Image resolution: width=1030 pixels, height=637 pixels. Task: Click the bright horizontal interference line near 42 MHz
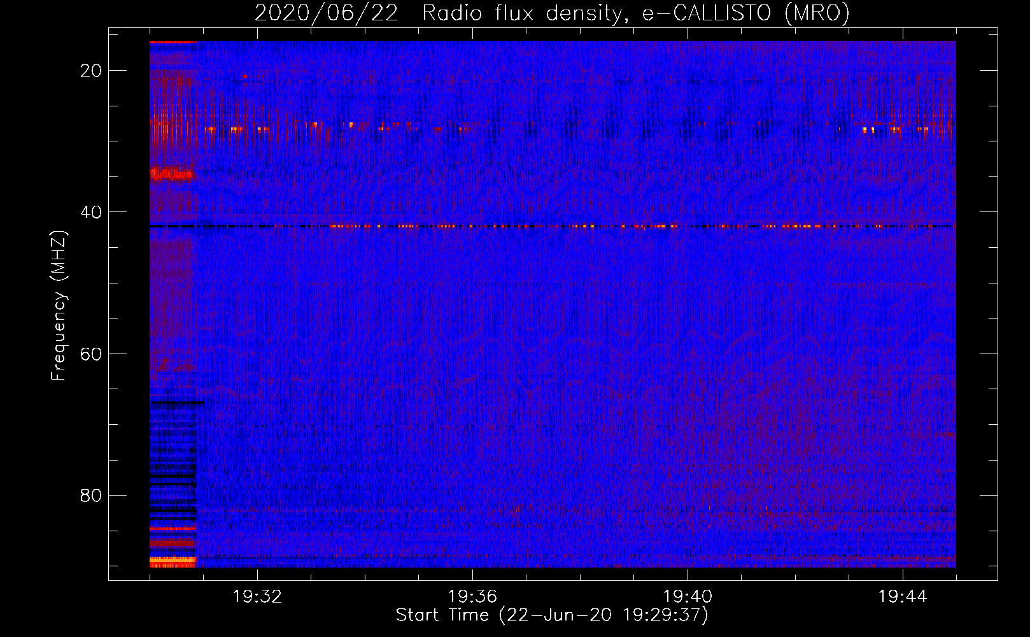(553, 226)
